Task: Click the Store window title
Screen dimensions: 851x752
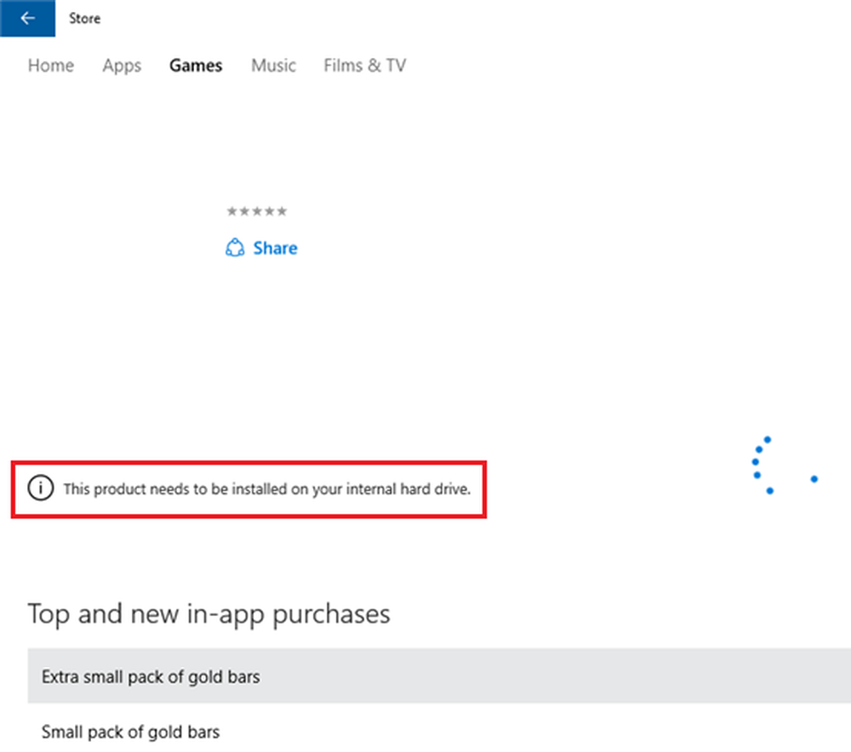Action: tap(84, 19)
